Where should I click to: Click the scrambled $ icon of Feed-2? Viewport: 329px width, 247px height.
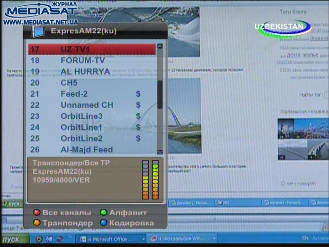click(x=138, y=94)
